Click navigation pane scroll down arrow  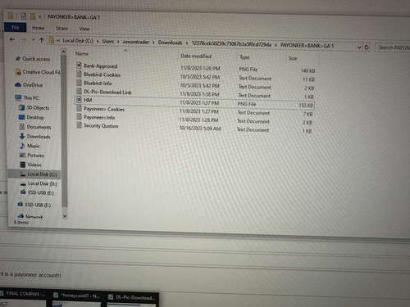(65, 216)
